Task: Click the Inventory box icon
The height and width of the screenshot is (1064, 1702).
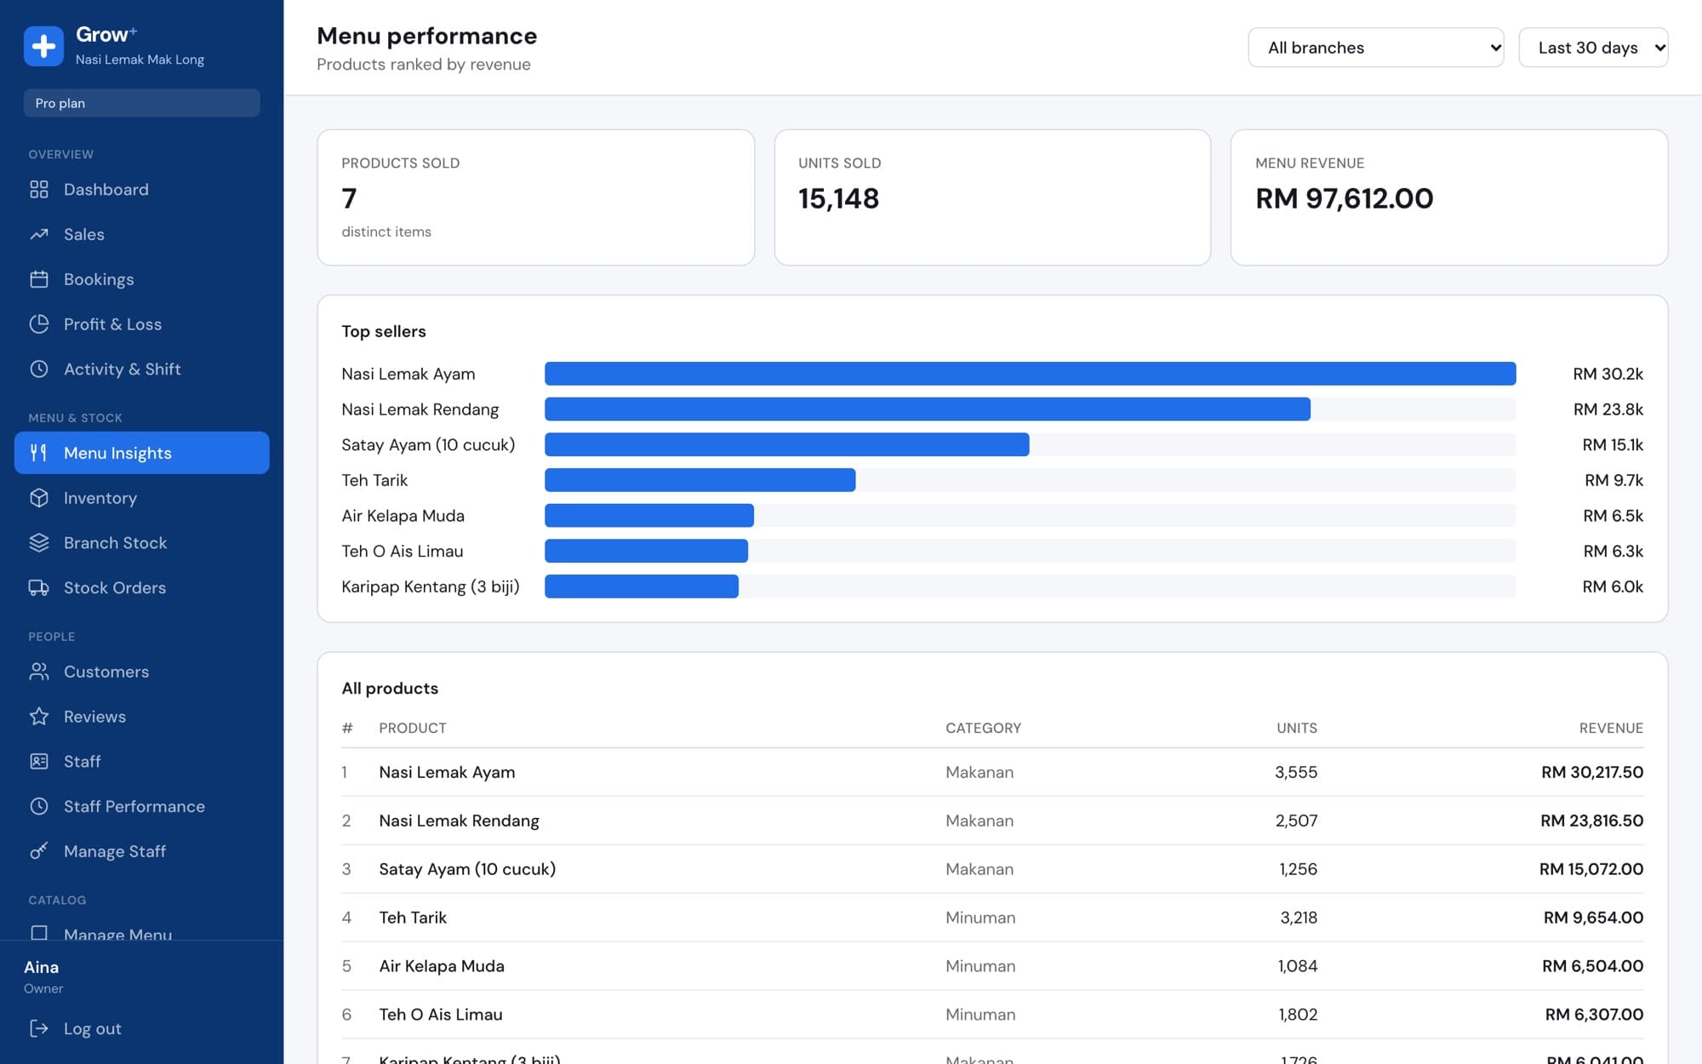Action: click(x=39, y=498)
